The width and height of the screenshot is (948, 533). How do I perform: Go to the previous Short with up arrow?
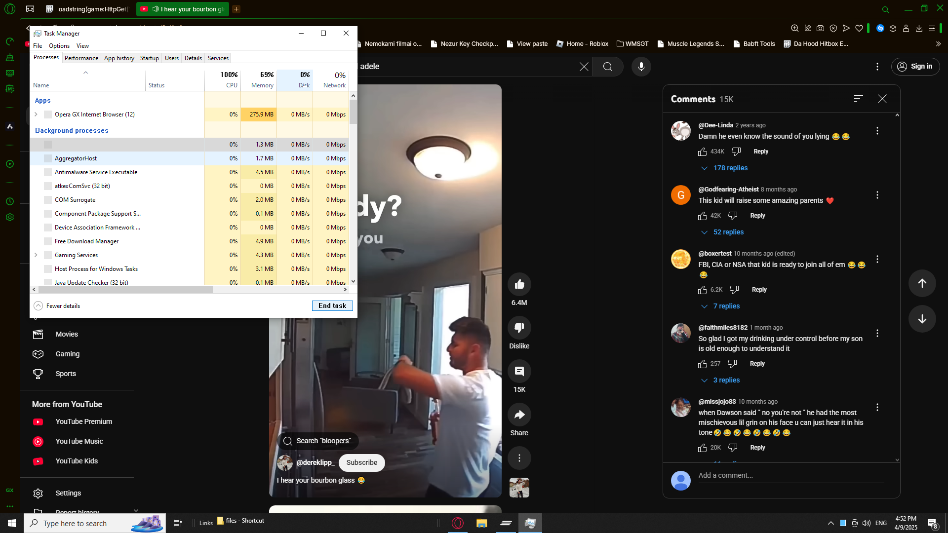(922, 283)
